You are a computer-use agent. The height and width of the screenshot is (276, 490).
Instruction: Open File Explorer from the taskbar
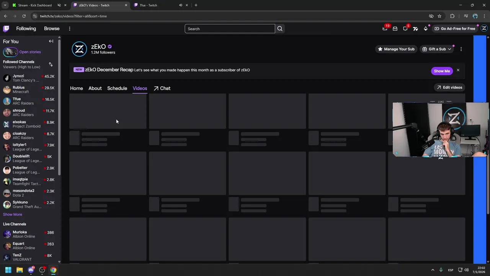(x=20, y=270)
